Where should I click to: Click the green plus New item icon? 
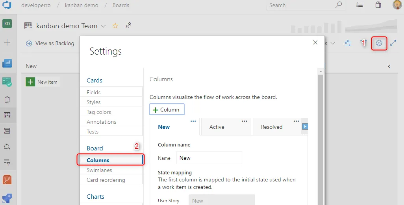click(x=30, y=82)
